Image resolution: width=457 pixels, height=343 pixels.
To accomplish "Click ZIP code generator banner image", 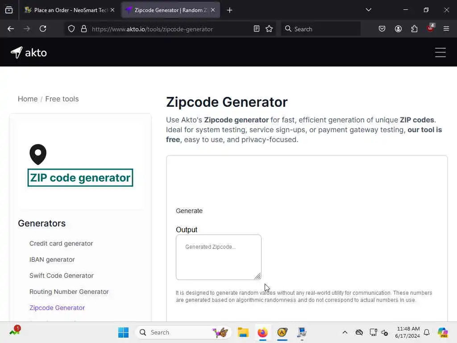I will tap(80, 165).
